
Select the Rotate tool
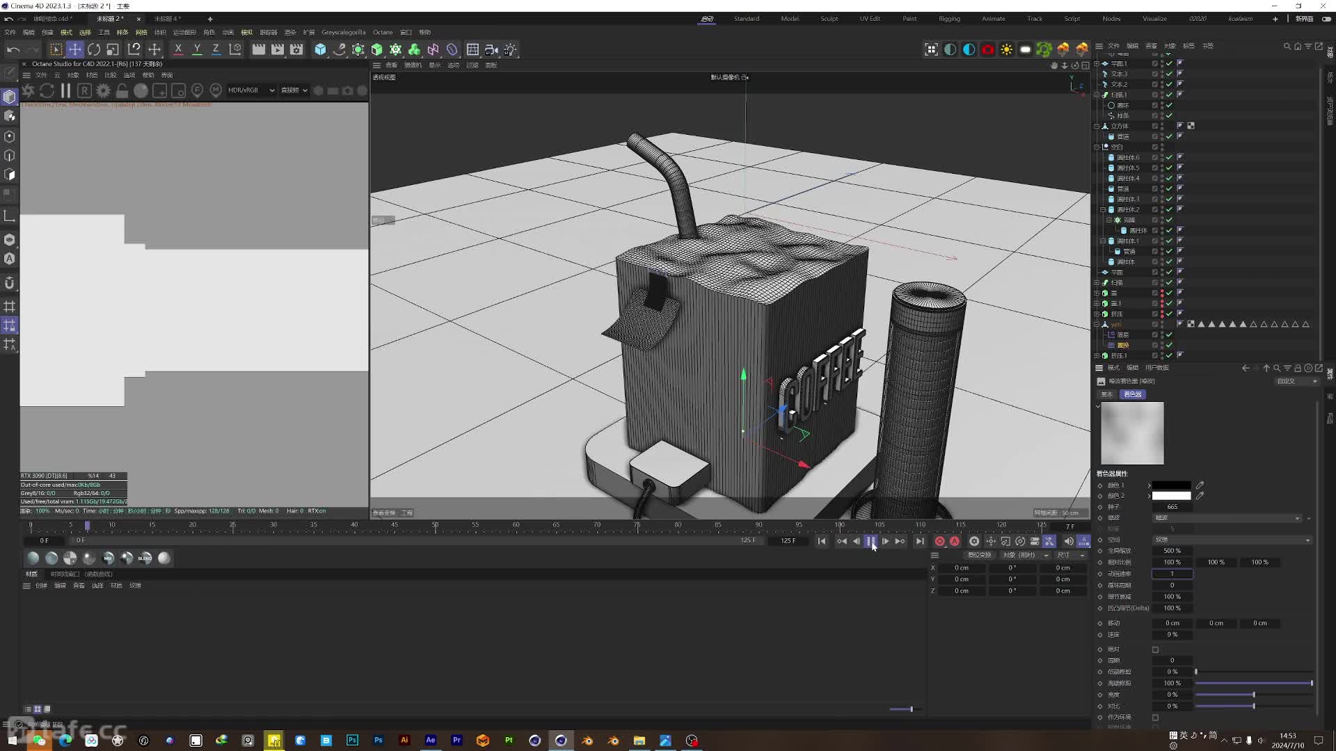point(94,49)
